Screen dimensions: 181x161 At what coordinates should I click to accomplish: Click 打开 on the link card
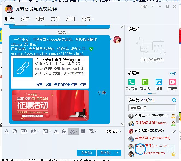[x=83, y=85]
